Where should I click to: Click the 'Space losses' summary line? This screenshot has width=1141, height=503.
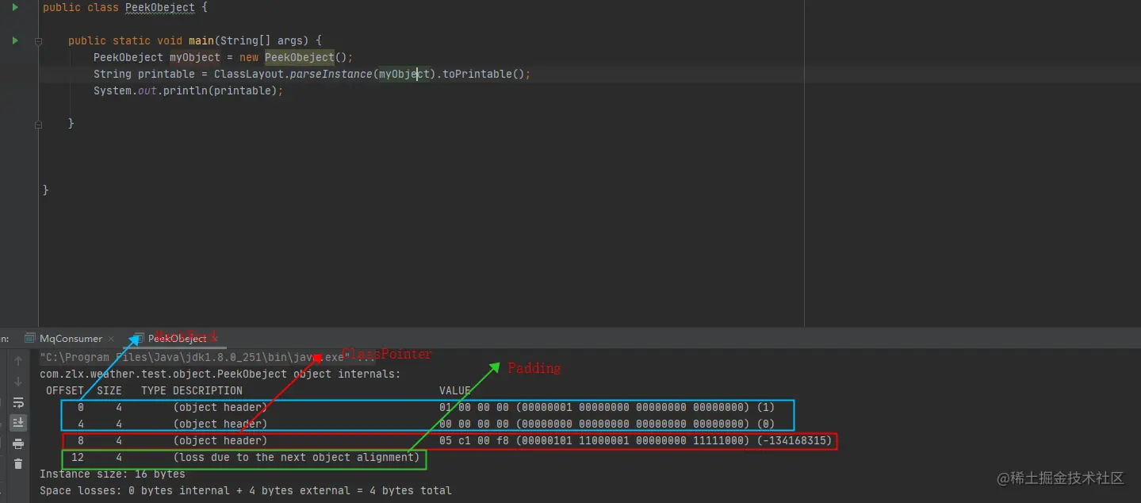[246, 490]
